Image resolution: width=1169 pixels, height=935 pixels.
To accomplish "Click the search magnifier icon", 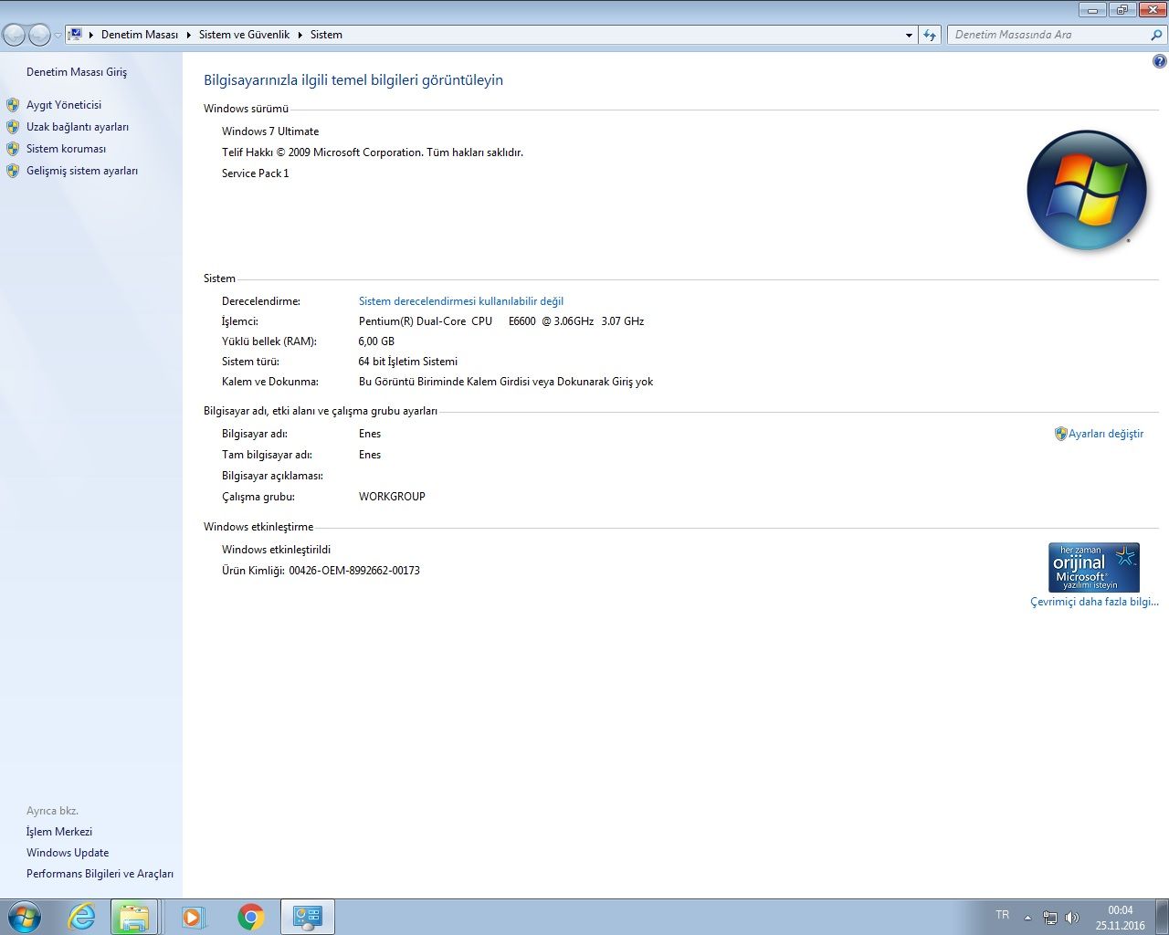I will (1156, 35).
